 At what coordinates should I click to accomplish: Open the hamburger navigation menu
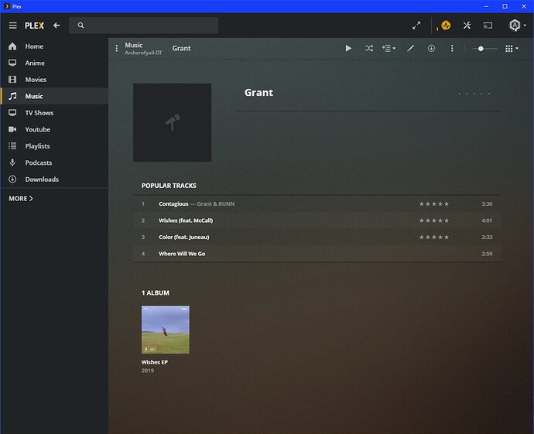[12, 26]
